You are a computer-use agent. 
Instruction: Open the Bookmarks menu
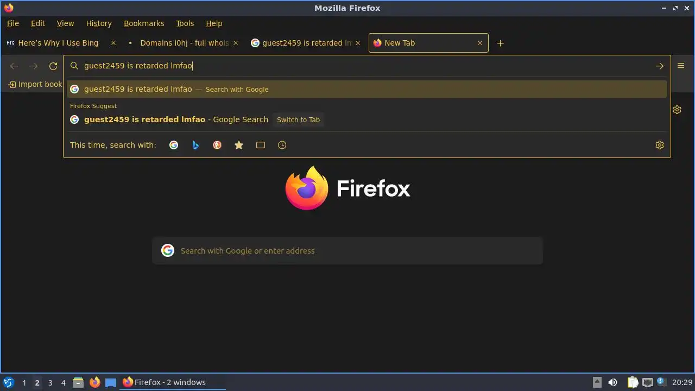(x=144, y=23)
